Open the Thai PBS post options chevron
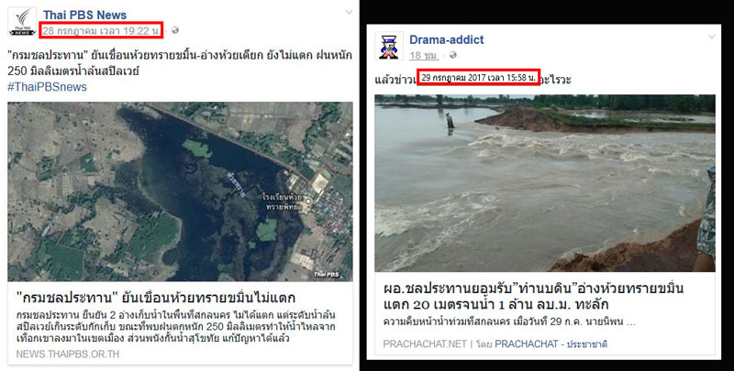The width and height of the screenshot is (734, 371). point(349,13)
